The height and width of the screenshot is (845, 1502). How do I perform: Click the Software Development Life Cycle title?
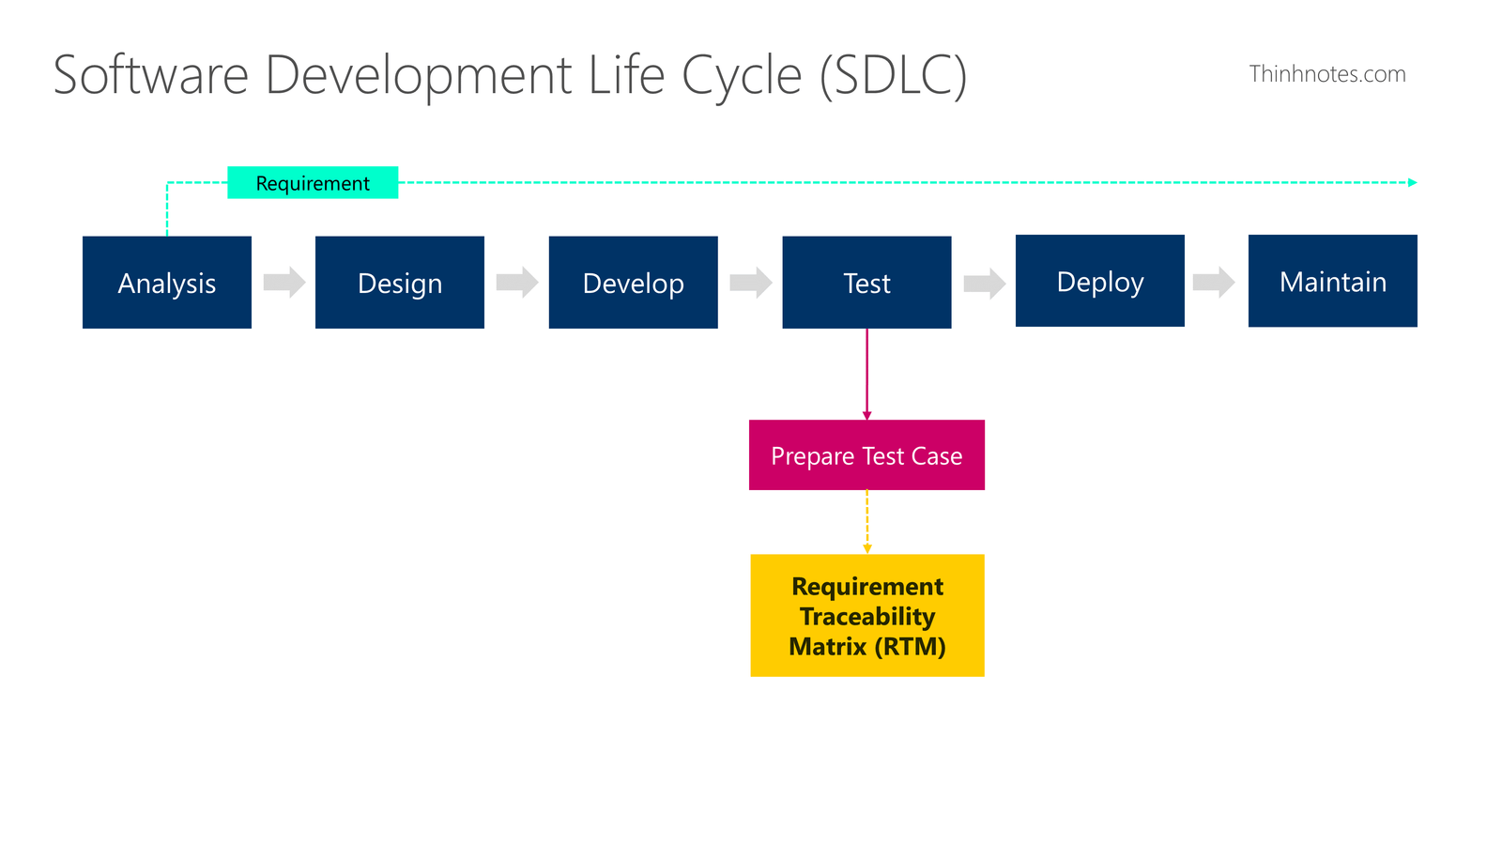510,75
